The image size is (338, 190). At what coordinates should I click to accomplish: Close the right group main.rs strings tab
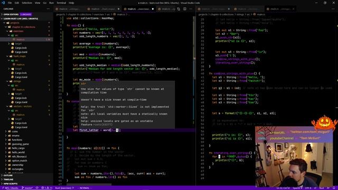294,9
